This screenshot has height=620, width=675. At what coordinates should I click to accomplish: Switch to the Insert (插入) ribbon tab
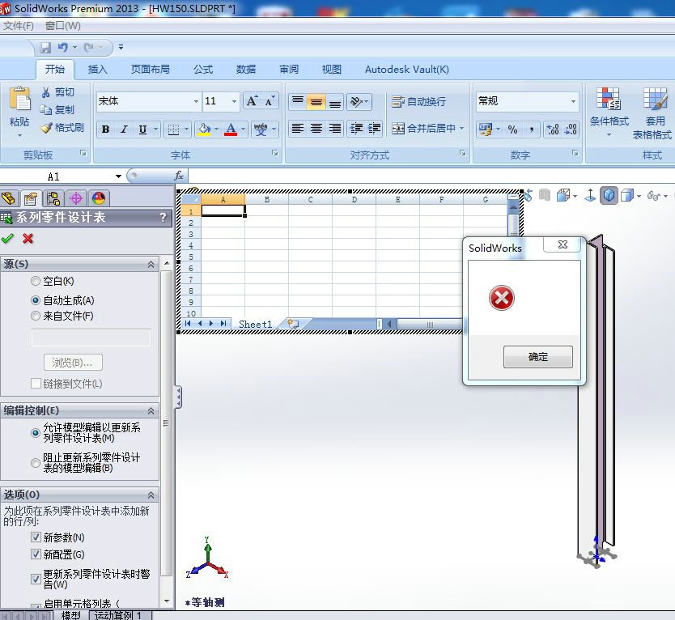(x=98, y=70)
